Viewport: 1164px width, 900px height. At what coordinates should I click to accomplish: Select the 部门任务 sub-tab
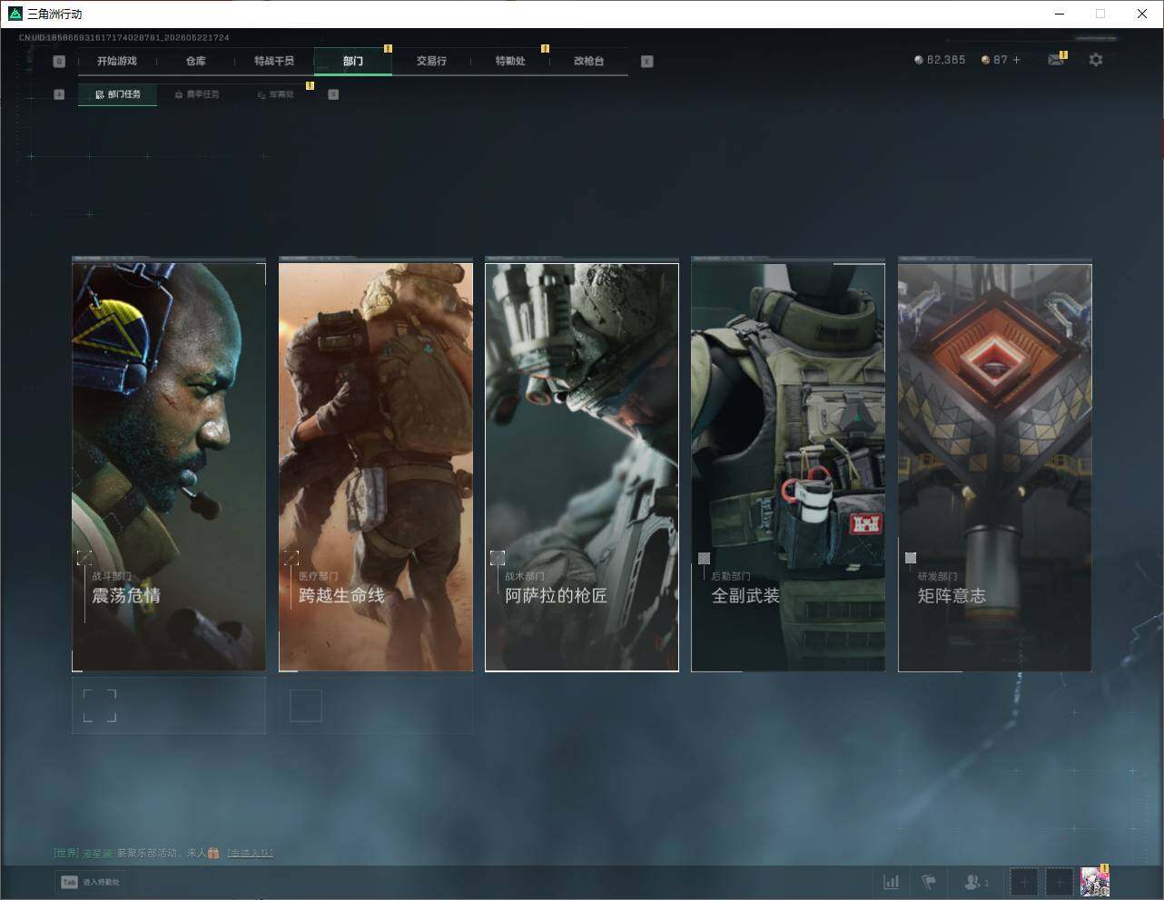pos(117,94)
